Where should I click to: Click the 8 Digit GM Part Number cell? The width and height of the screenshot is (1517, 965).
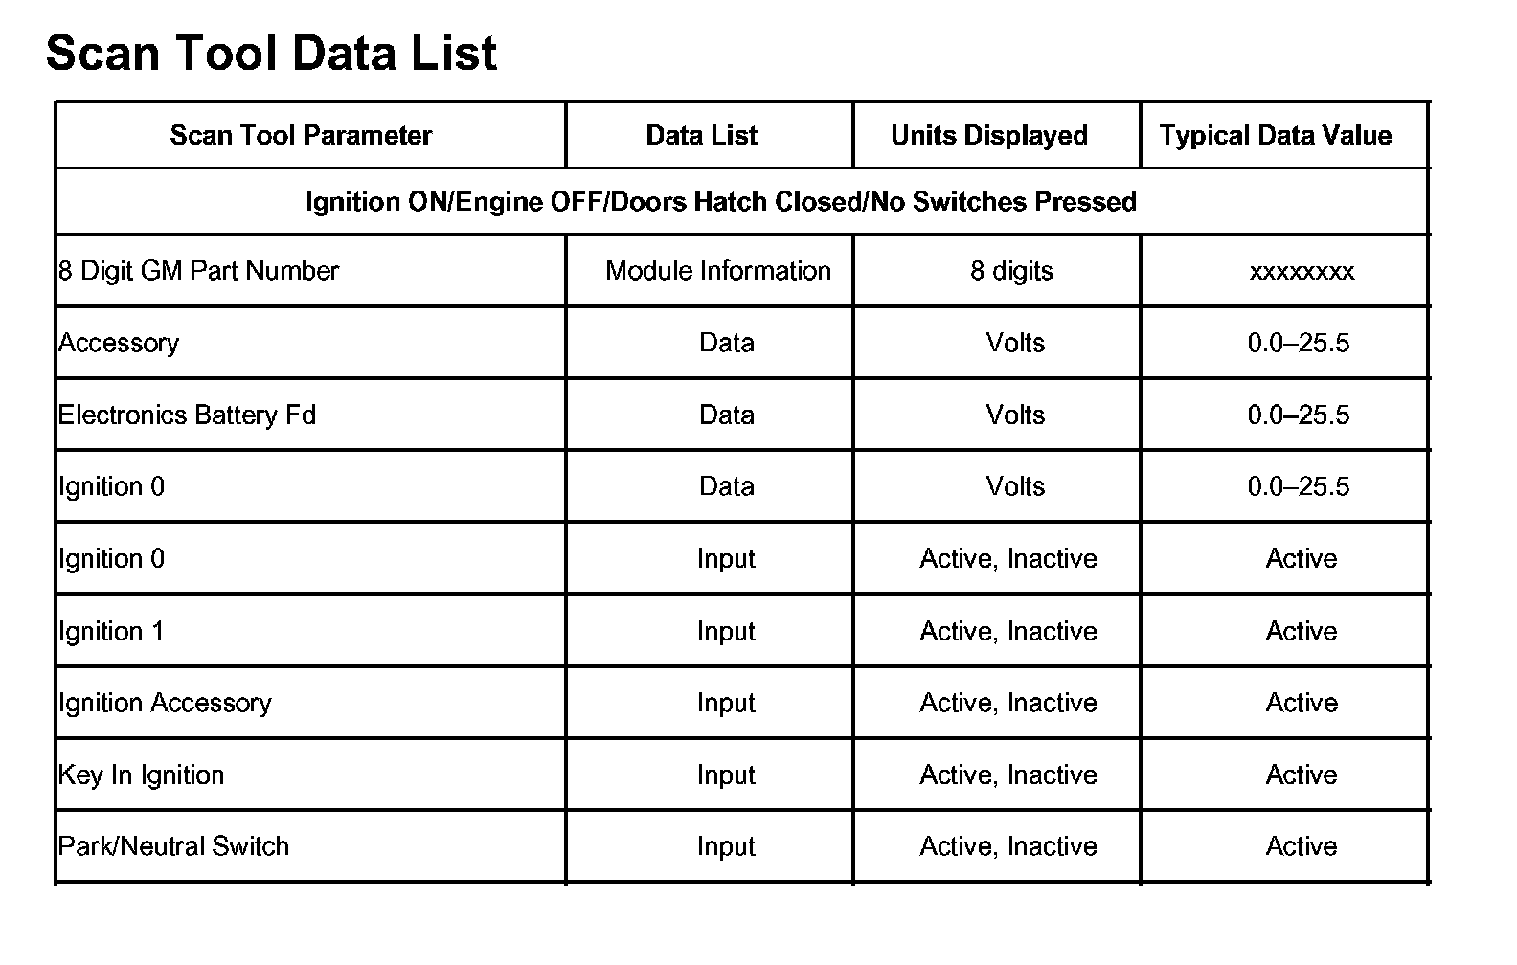pos(198,271)
